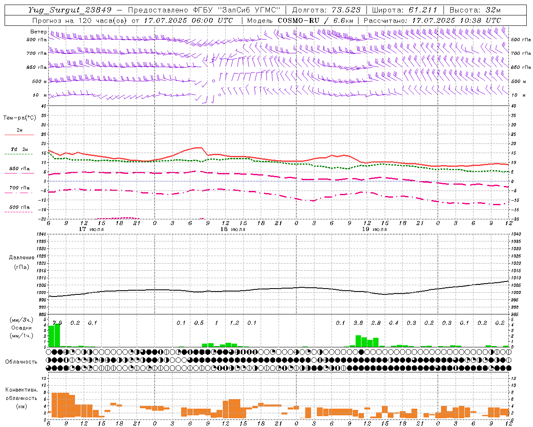This screenshot has height=427, width=533.
Task: Click the Осадки panel label
Action: click(x=21, y=328)
